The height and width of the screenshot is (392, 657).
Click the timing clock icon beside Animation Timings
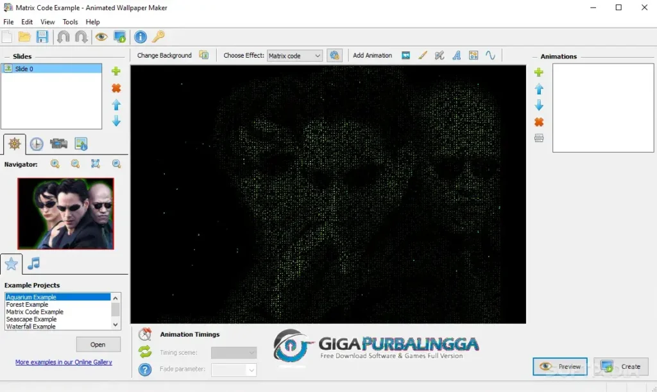click(x=145, y=334)
